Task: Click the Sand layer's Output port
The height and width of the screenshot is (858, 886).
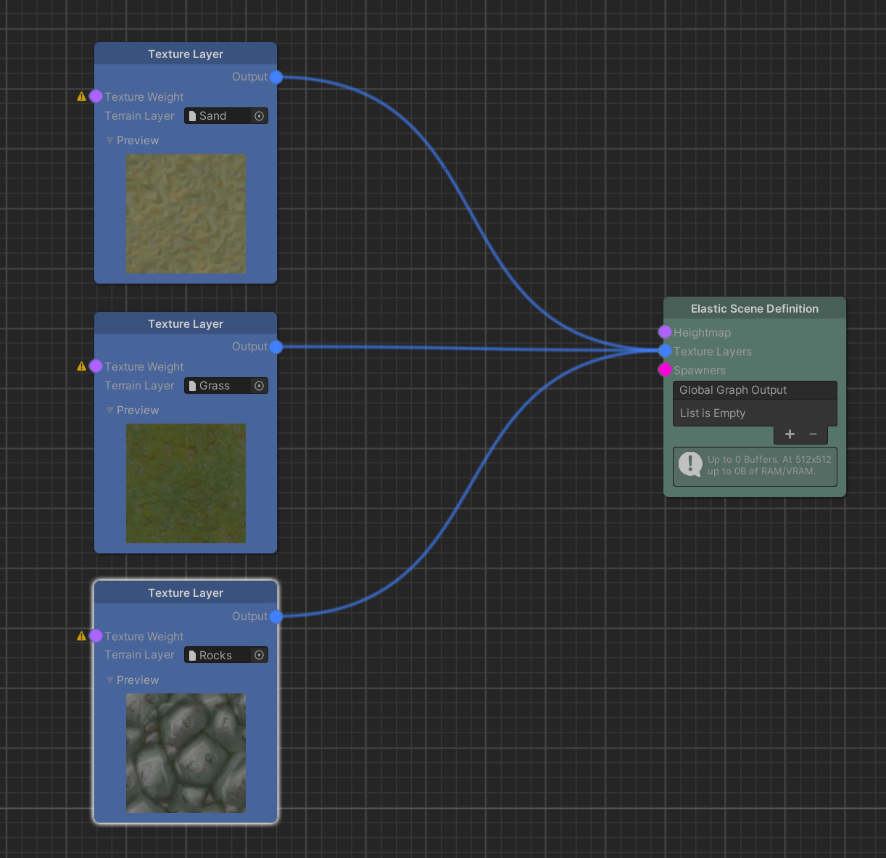Action: tap(276, 77)
